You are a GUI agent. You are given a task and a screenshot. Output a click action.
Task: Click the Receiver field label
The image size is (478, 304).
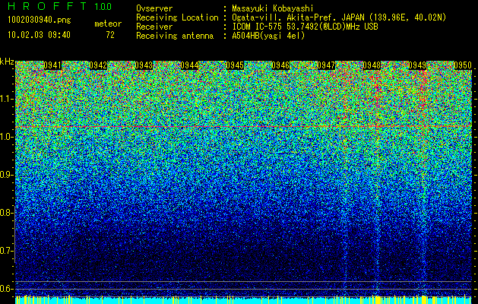coord(154,27)
